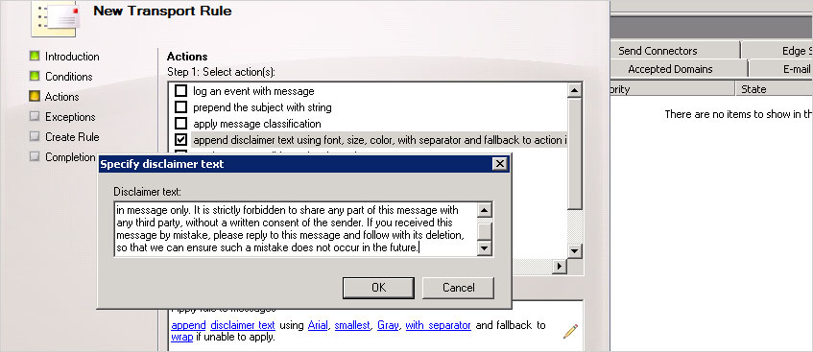Click the Exceptions step indicator square

click(35, 117)
